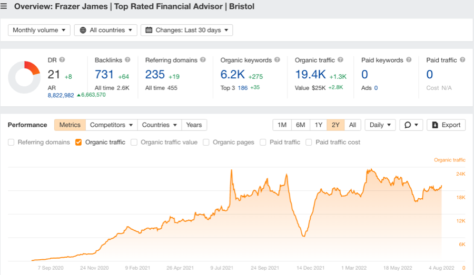Click the help icon beside Organic keywords
Viewport: 474px width, 275px height.
278,60
